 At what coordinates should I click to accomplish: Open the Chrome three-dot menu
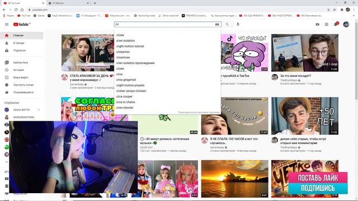(x=354, y=9)
